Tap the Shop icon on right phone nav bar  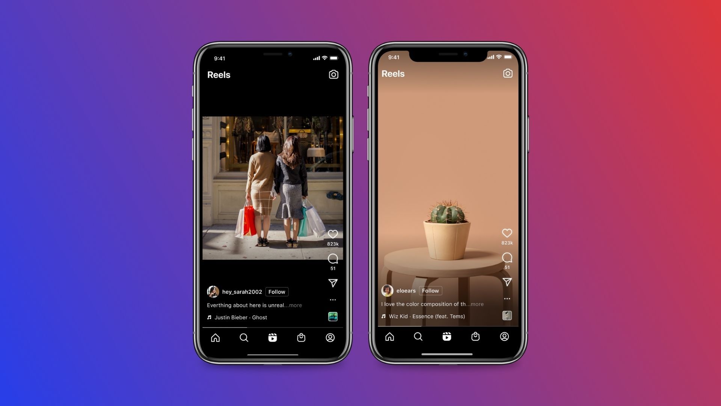click(x=476, y=336)
